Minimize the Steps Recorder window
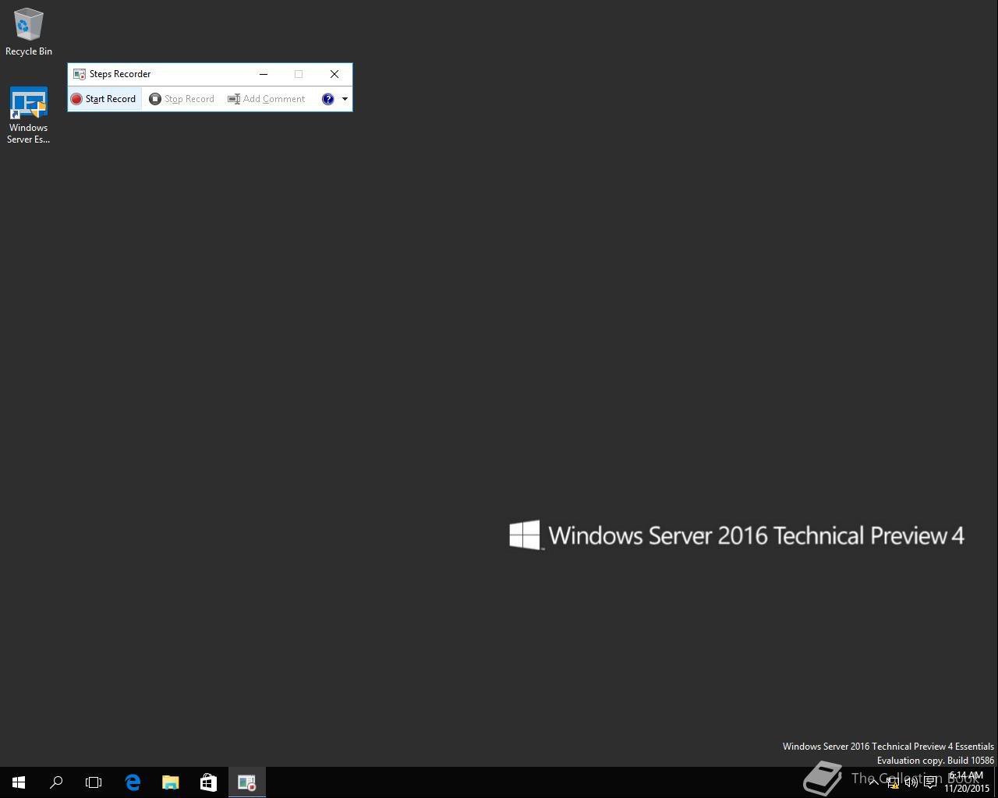 (264, 74)
